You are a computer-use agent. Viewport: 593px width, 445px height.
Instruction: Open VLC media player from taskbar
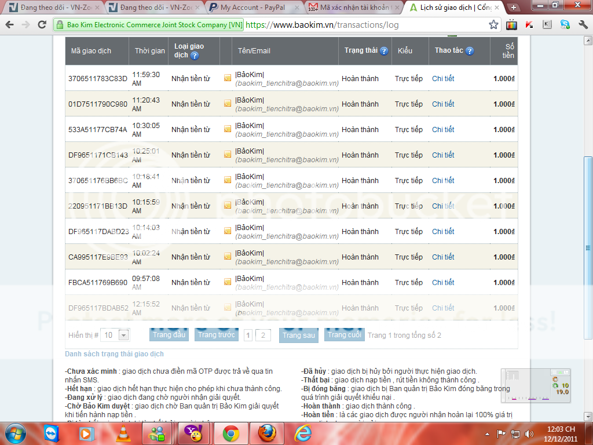click(x=123, y=433)
